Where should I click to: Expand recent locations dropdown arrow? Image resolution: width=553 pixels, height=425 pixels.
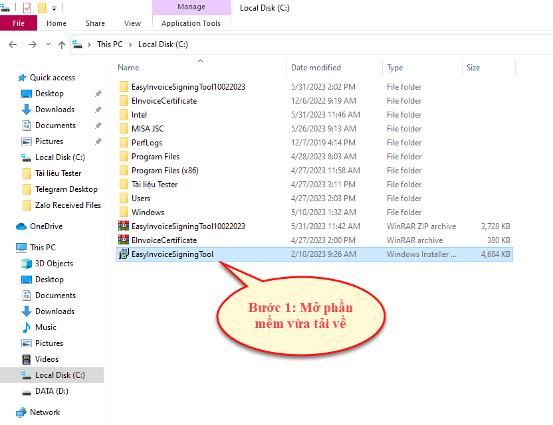pos(48,44)
